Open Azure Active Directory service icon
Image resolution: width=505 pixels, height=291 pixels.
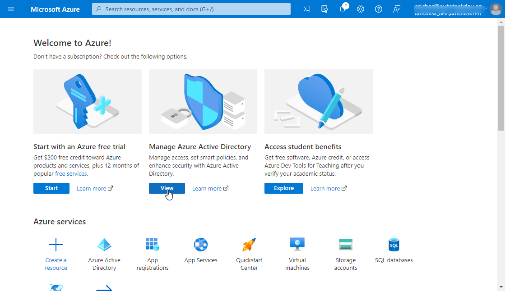[x=104, y=245]
